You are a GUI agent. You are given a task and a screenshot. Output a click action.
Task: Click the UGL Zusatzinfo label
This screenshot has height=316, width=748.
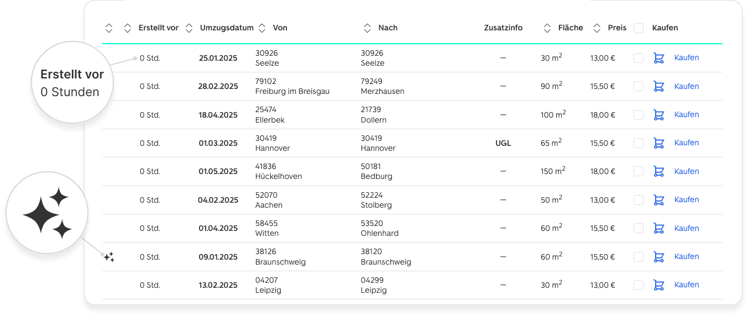click(x=503, y=143)
